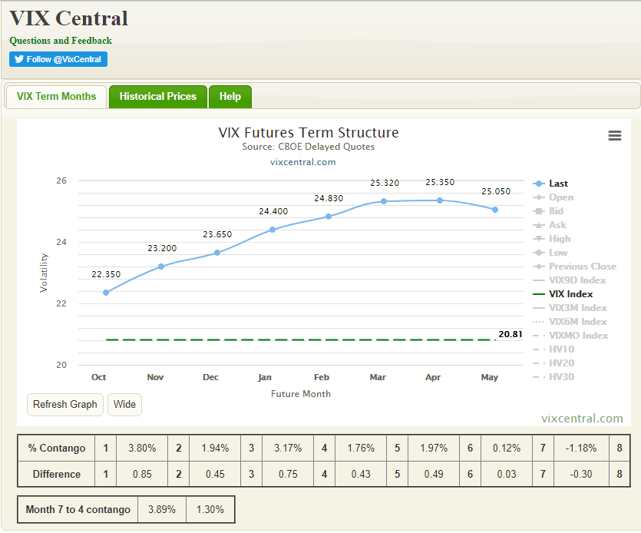Toggle Previous Close legend entry
This screenshot has height=533, width=641.
pos(582,266)
